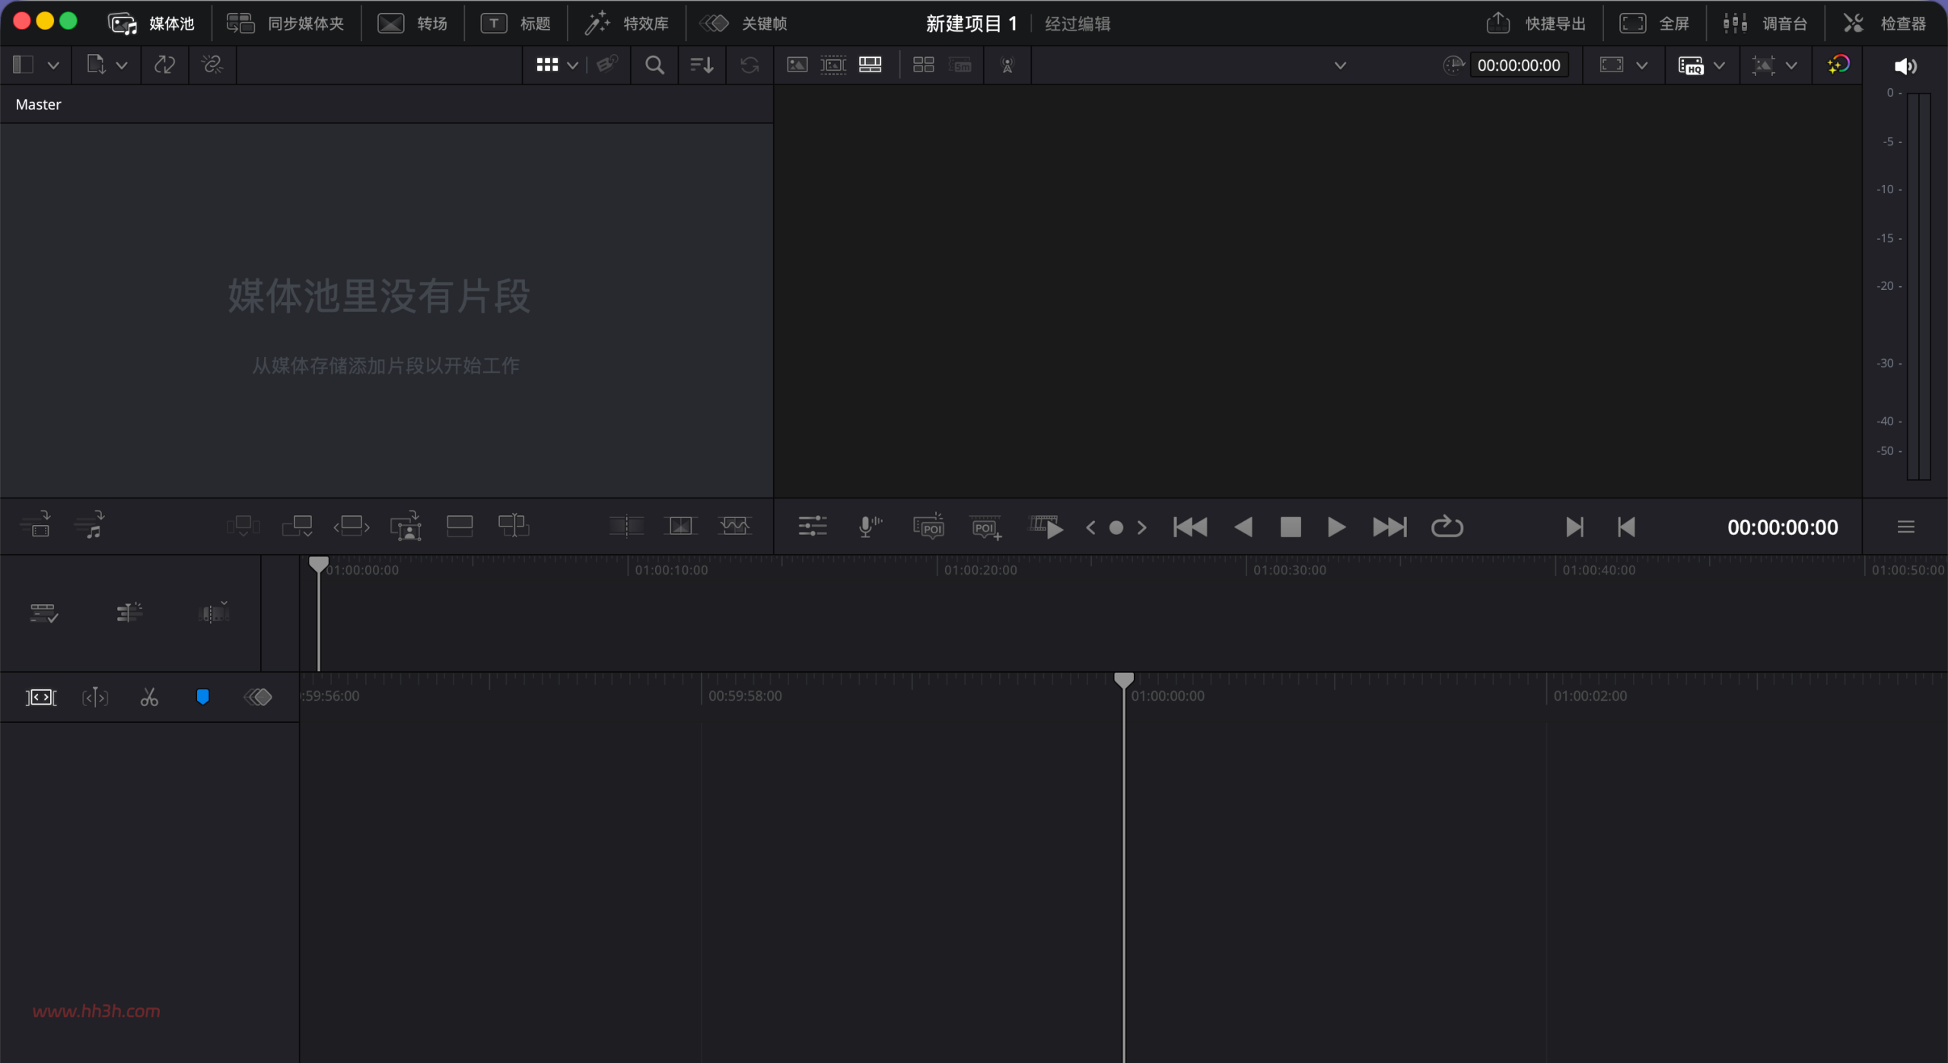Mute audio with the speaker icon

click(1905, 66)
